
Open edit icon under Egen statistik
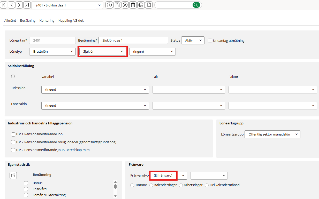(x=13, y=176)
